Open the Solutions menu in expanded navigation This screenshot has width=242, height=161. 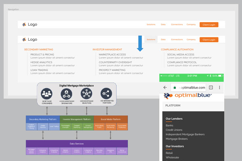pyautogui.click(x=151, y=39)
